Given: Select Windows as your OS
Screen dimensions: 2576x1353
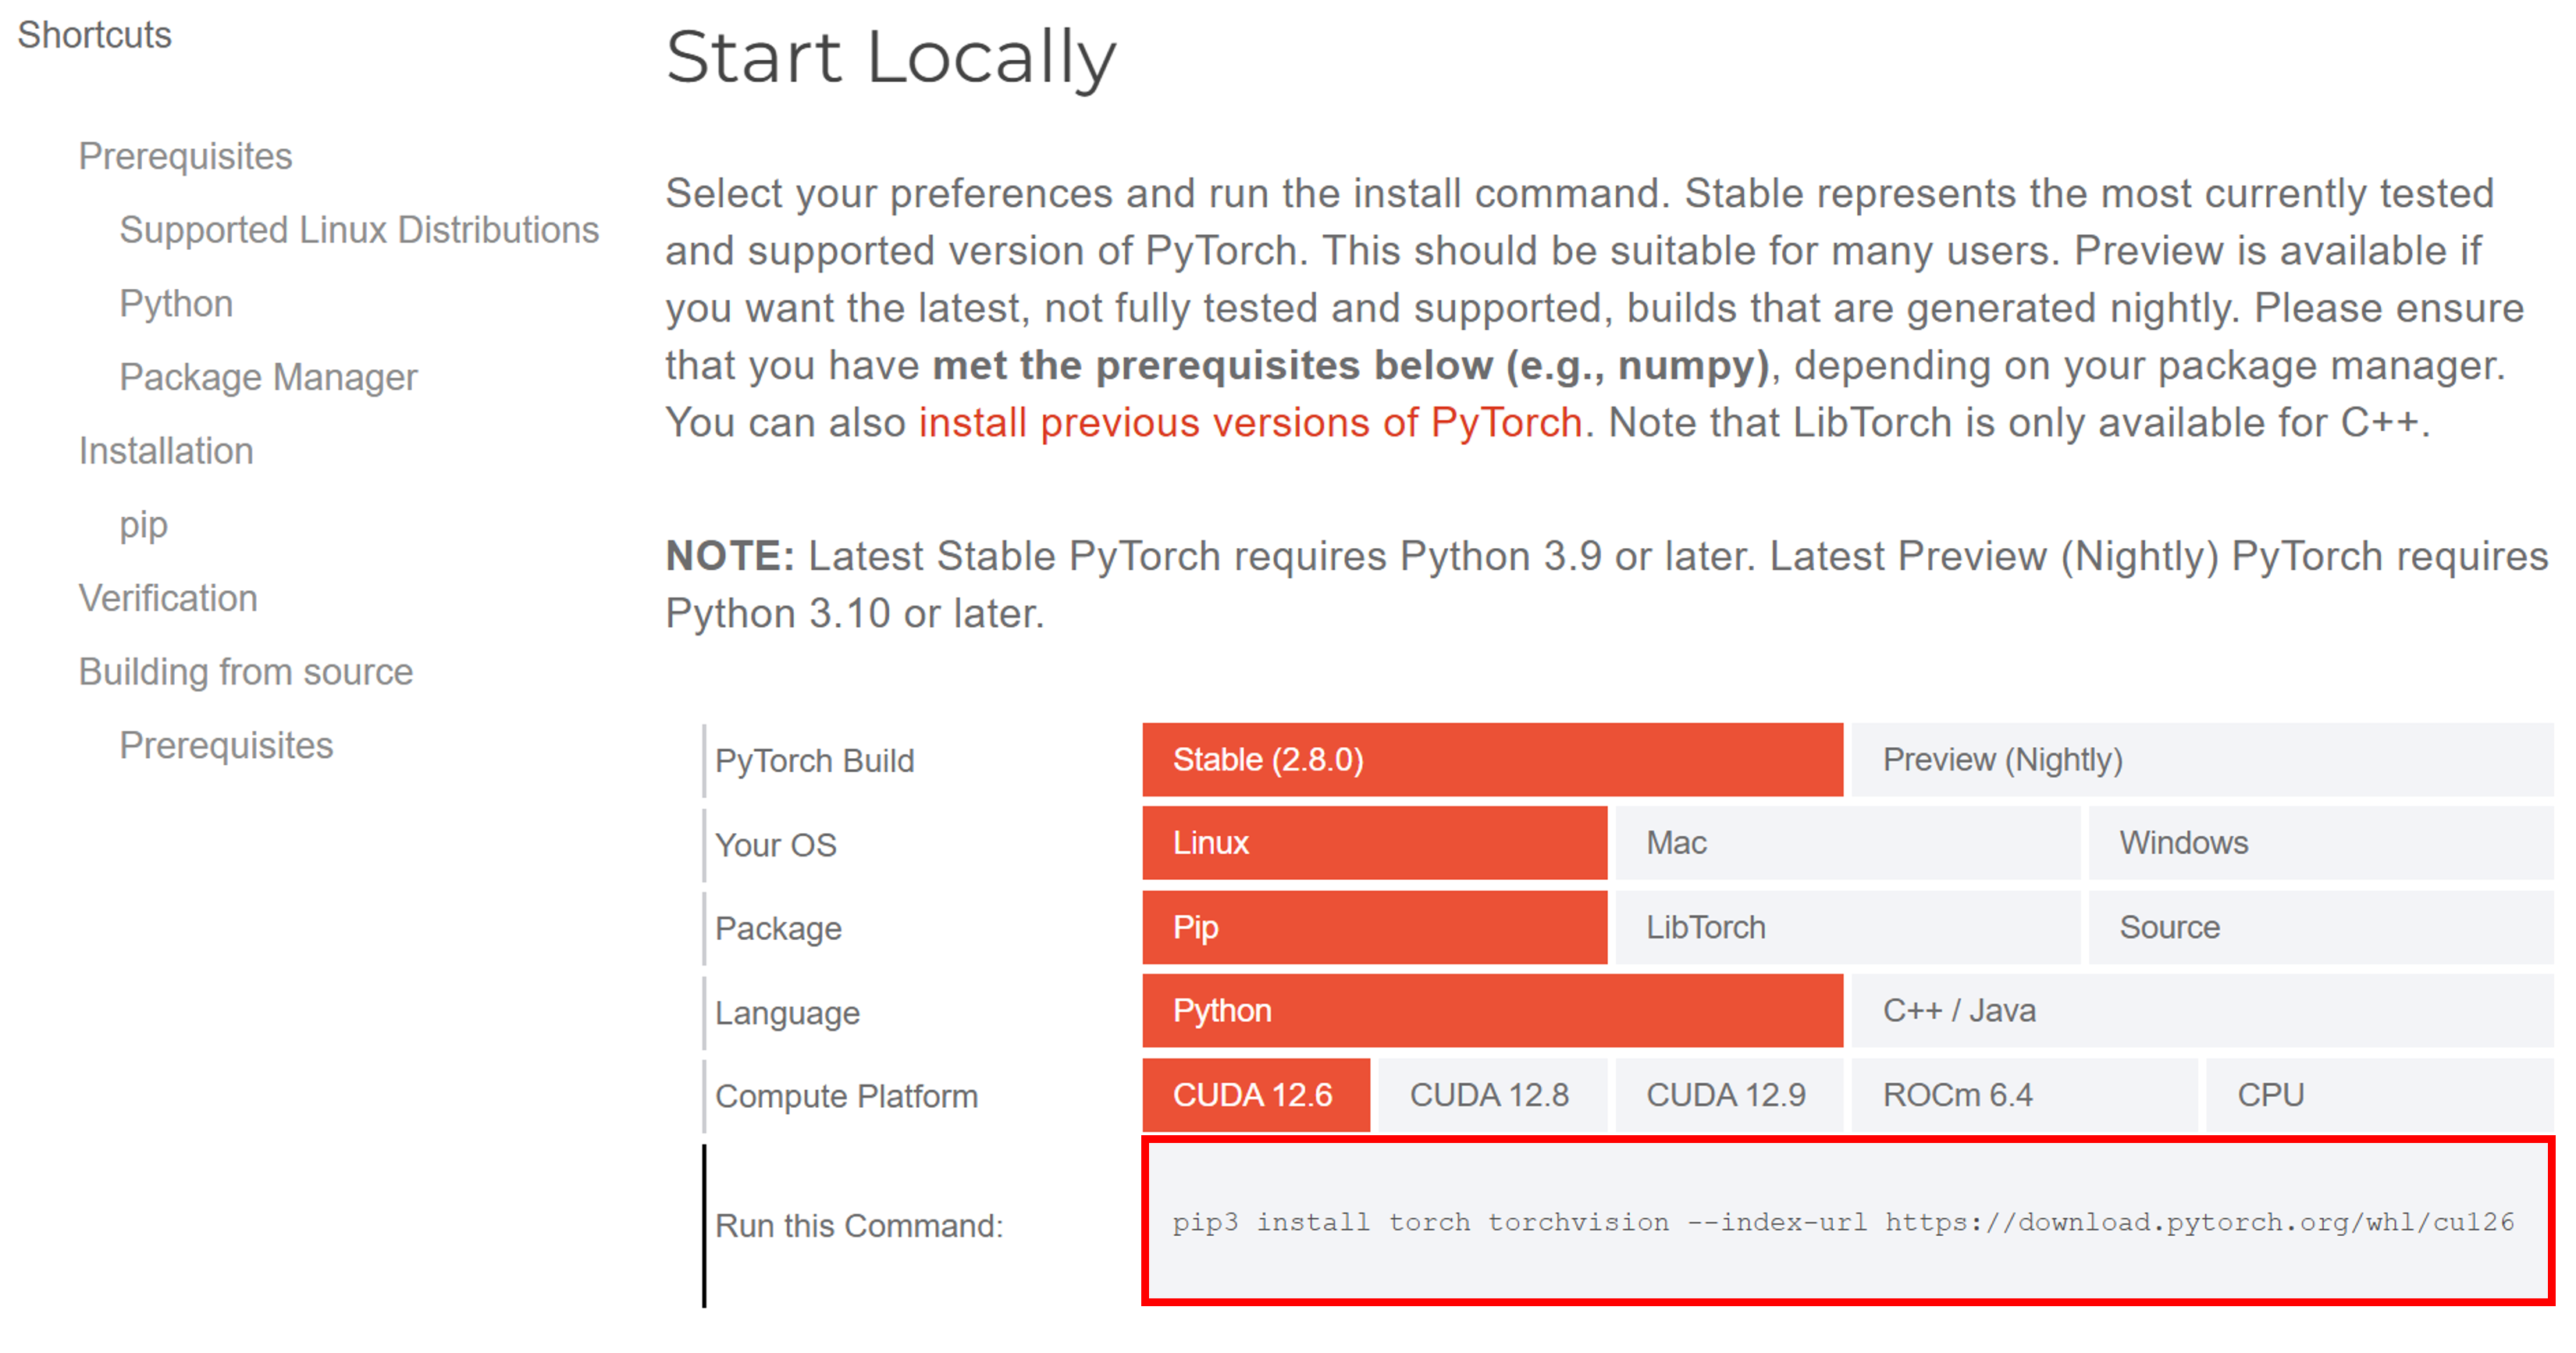Looking at the screenshot, I should (2320, 843).
